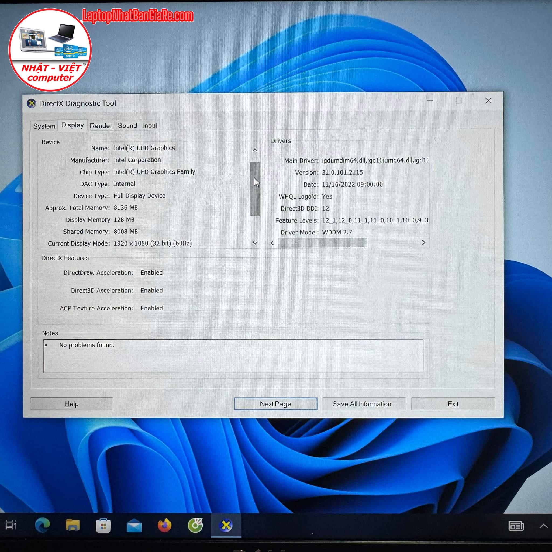Click the Next Page button
This screenshot has width=552, height=552.
[x=275, y=404]
